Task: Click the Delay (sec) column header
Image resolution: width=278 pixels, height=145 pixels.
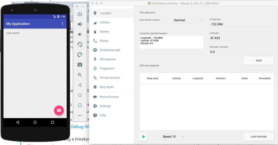Action: (153, 78)
